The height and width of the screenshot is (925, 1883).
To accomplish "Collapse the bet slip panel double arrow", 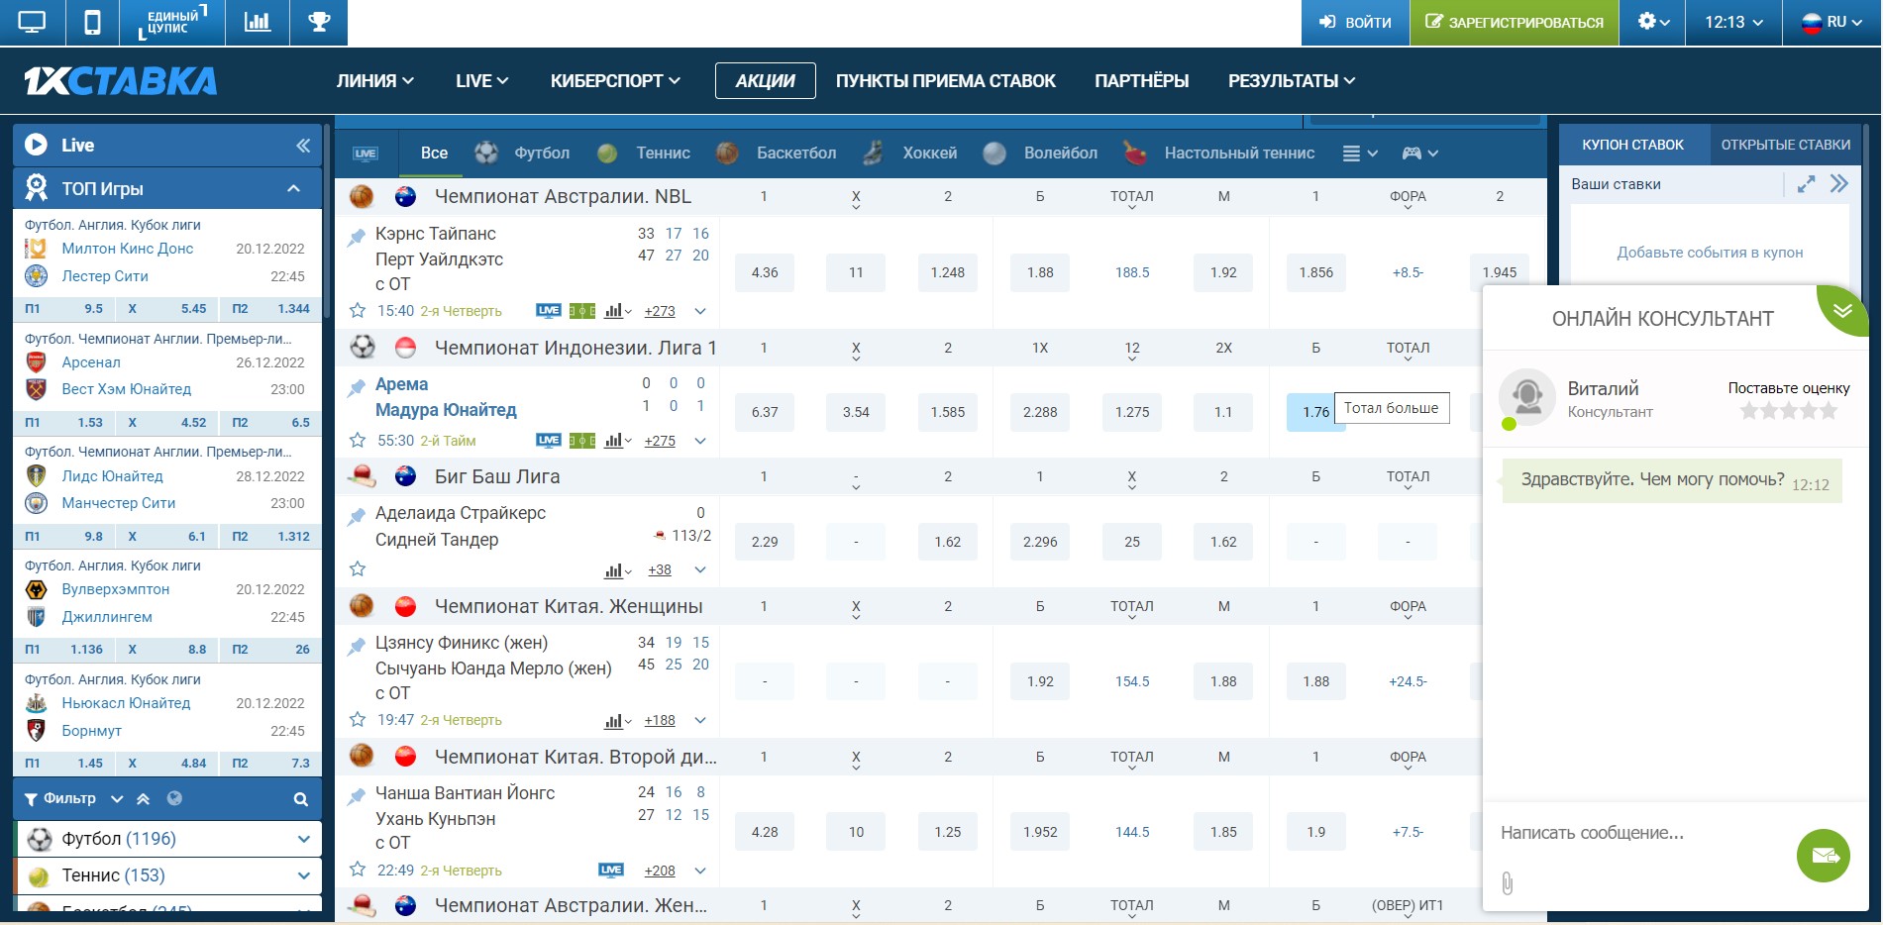I will (1839, 184).
